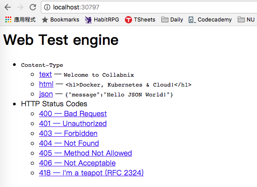Open the HabitRPG bookmark
The height and width of the screenshot is (187, 257).
[x=102, y=20]
